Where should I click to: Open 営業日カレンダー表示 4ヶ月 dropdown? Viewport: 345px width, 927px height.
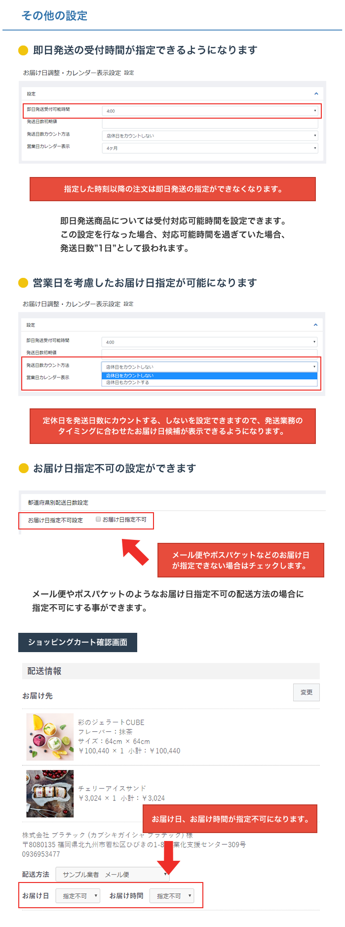point(210,148)
